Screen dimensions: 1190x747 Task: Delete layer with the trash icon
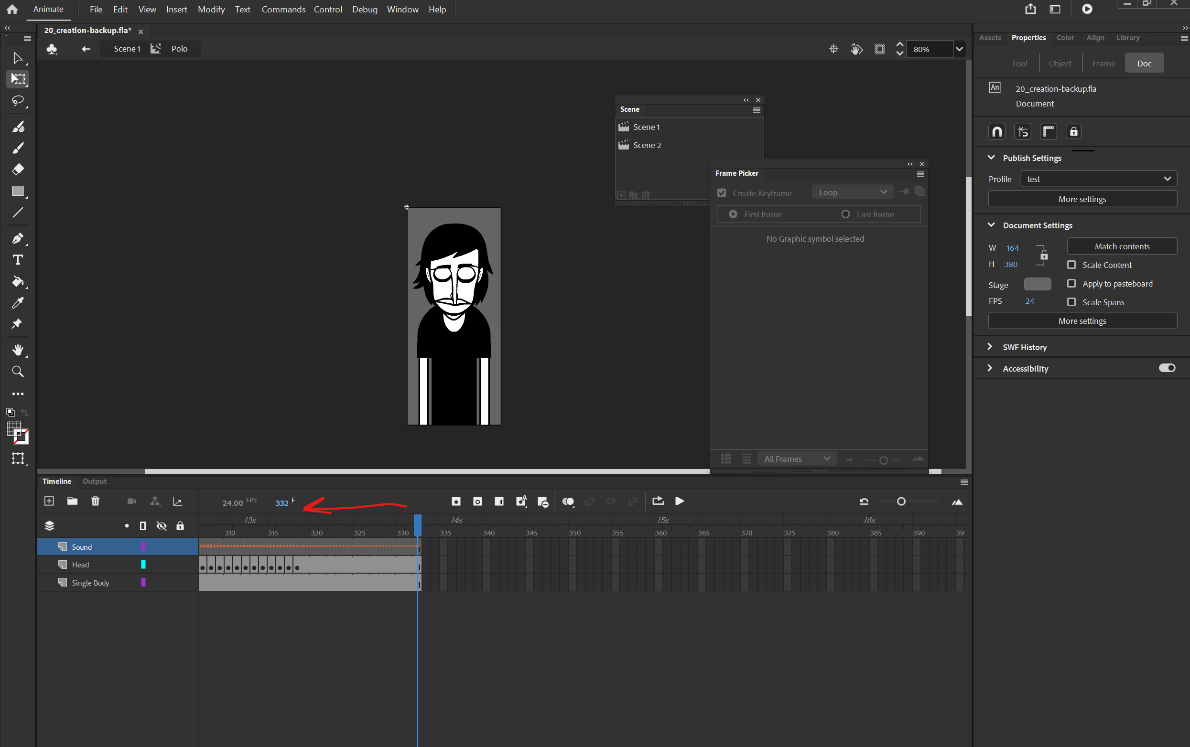coord(96,502)
